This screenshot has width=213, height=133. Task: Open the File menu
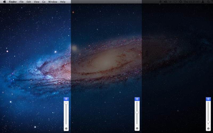[22, 2]
